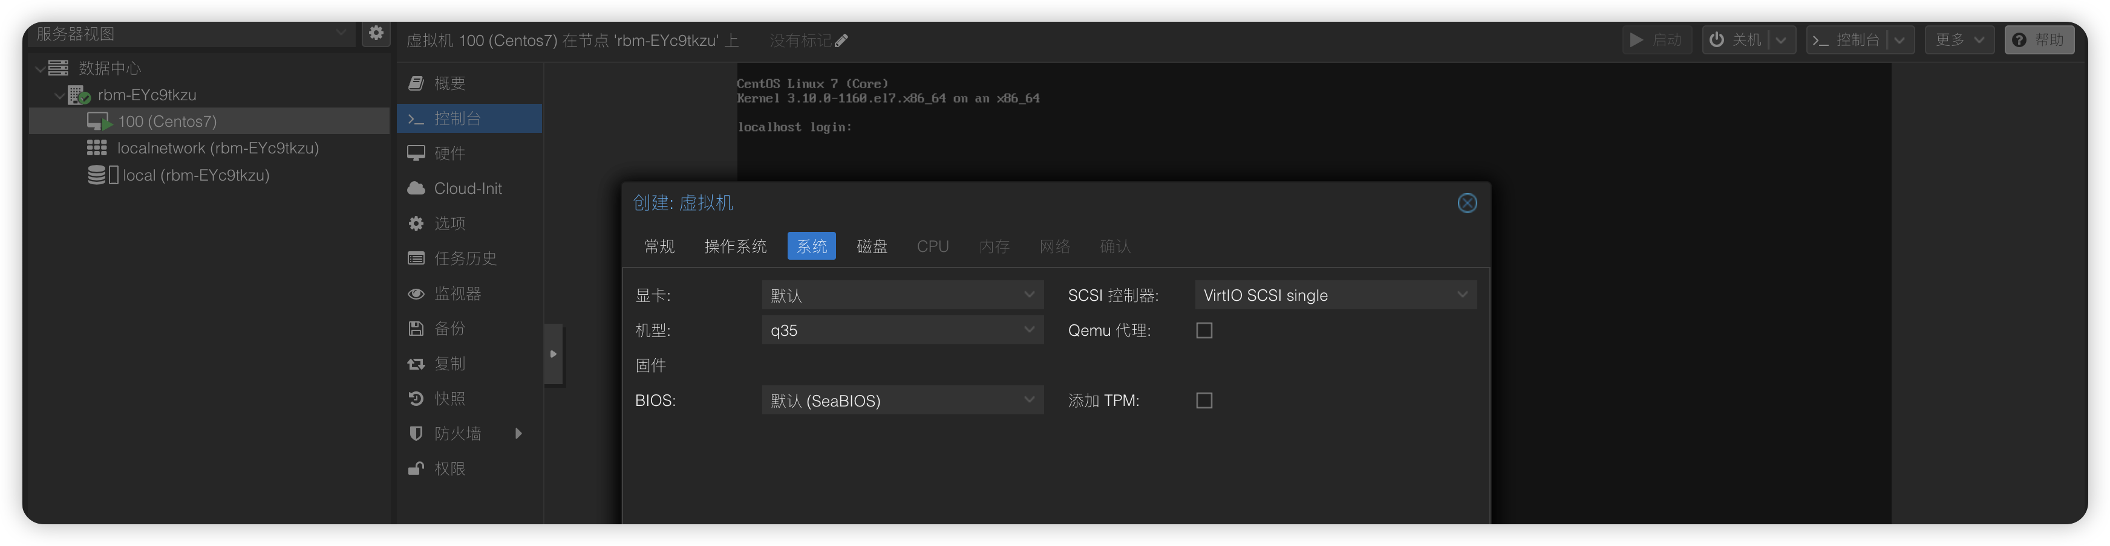Open the SCSI controller dropdown
The image size is (2110, 546).
click(x=1334, y=296)
